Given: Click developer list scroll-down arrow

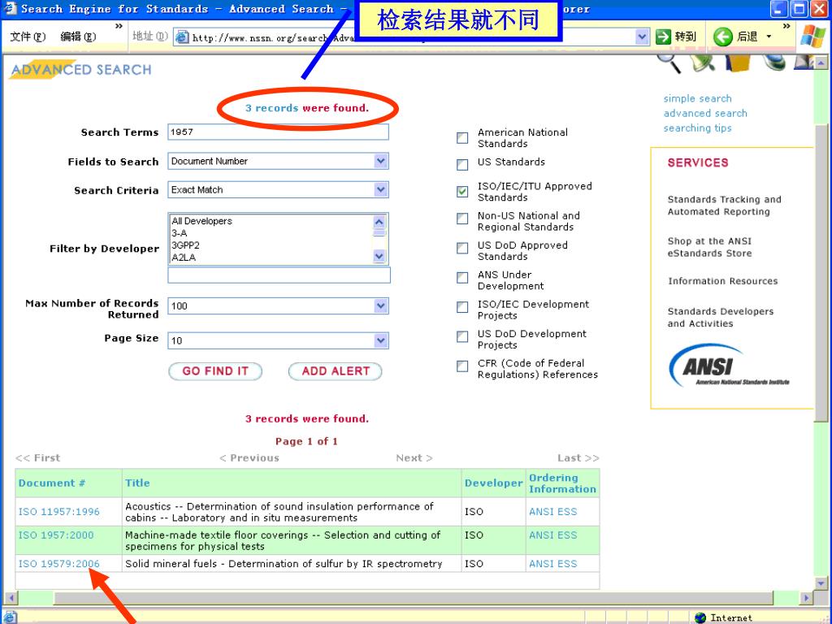Looking at the screenshot, I should click(379, 256).
